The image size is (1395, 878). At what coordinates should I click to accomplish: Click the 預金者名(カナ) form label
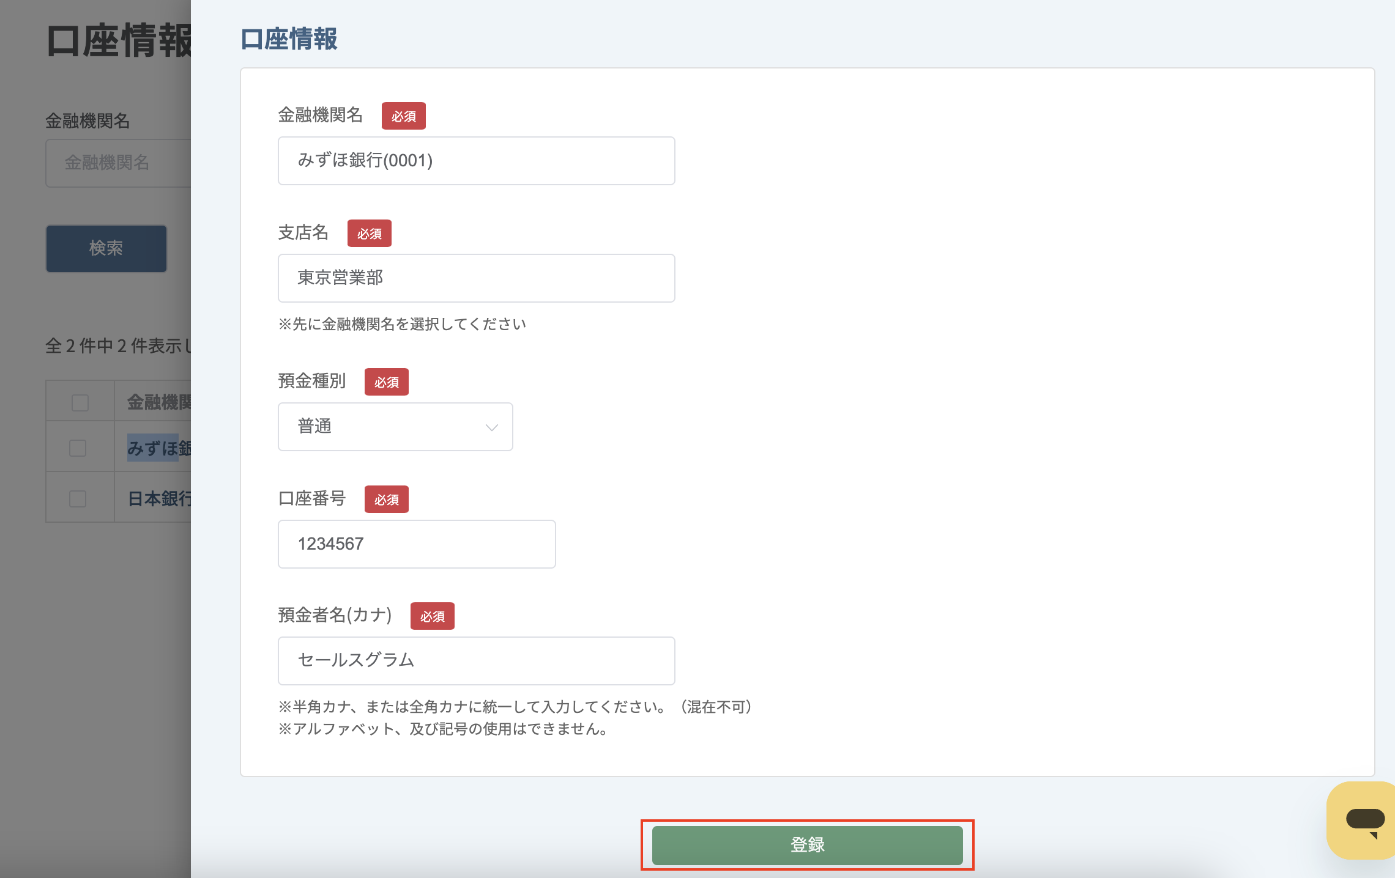(x=335, y=615)
